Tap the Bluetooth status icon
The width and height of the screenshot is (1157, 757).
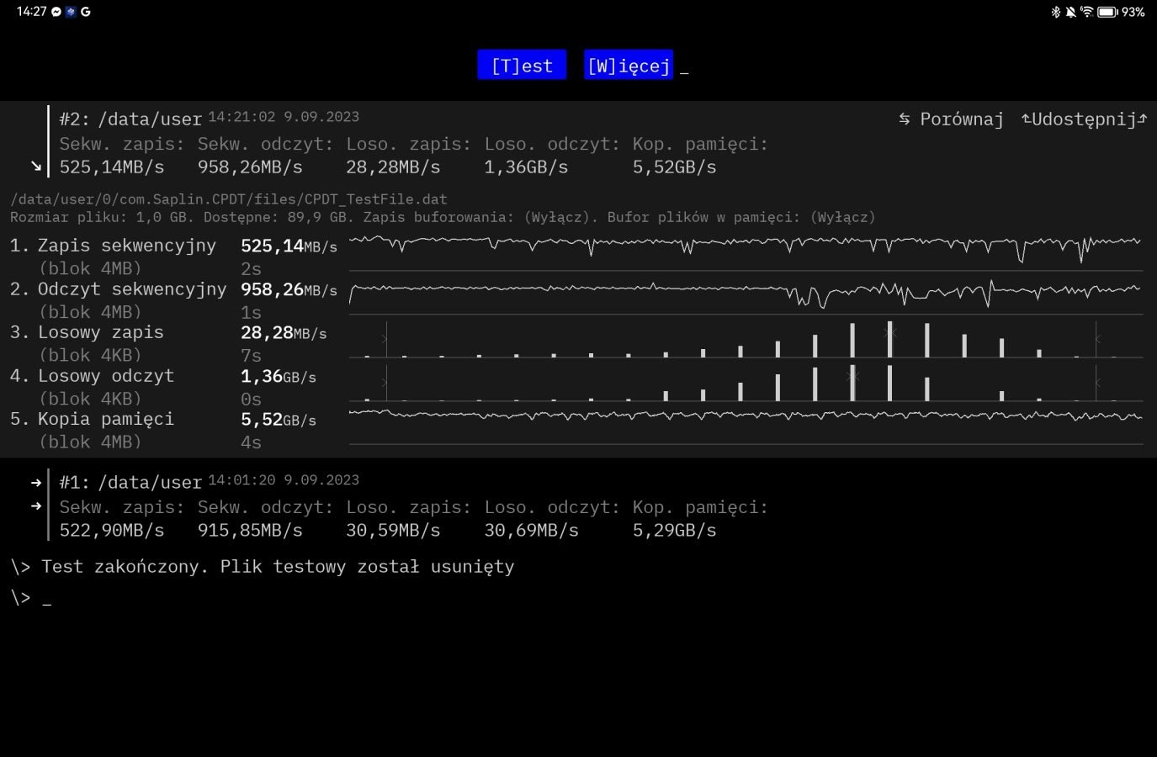click(x=1055, y=12)
